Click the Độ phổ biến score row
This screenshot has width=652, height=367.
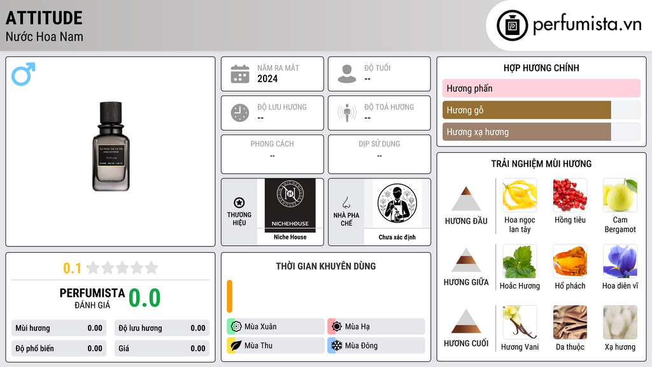59,349
